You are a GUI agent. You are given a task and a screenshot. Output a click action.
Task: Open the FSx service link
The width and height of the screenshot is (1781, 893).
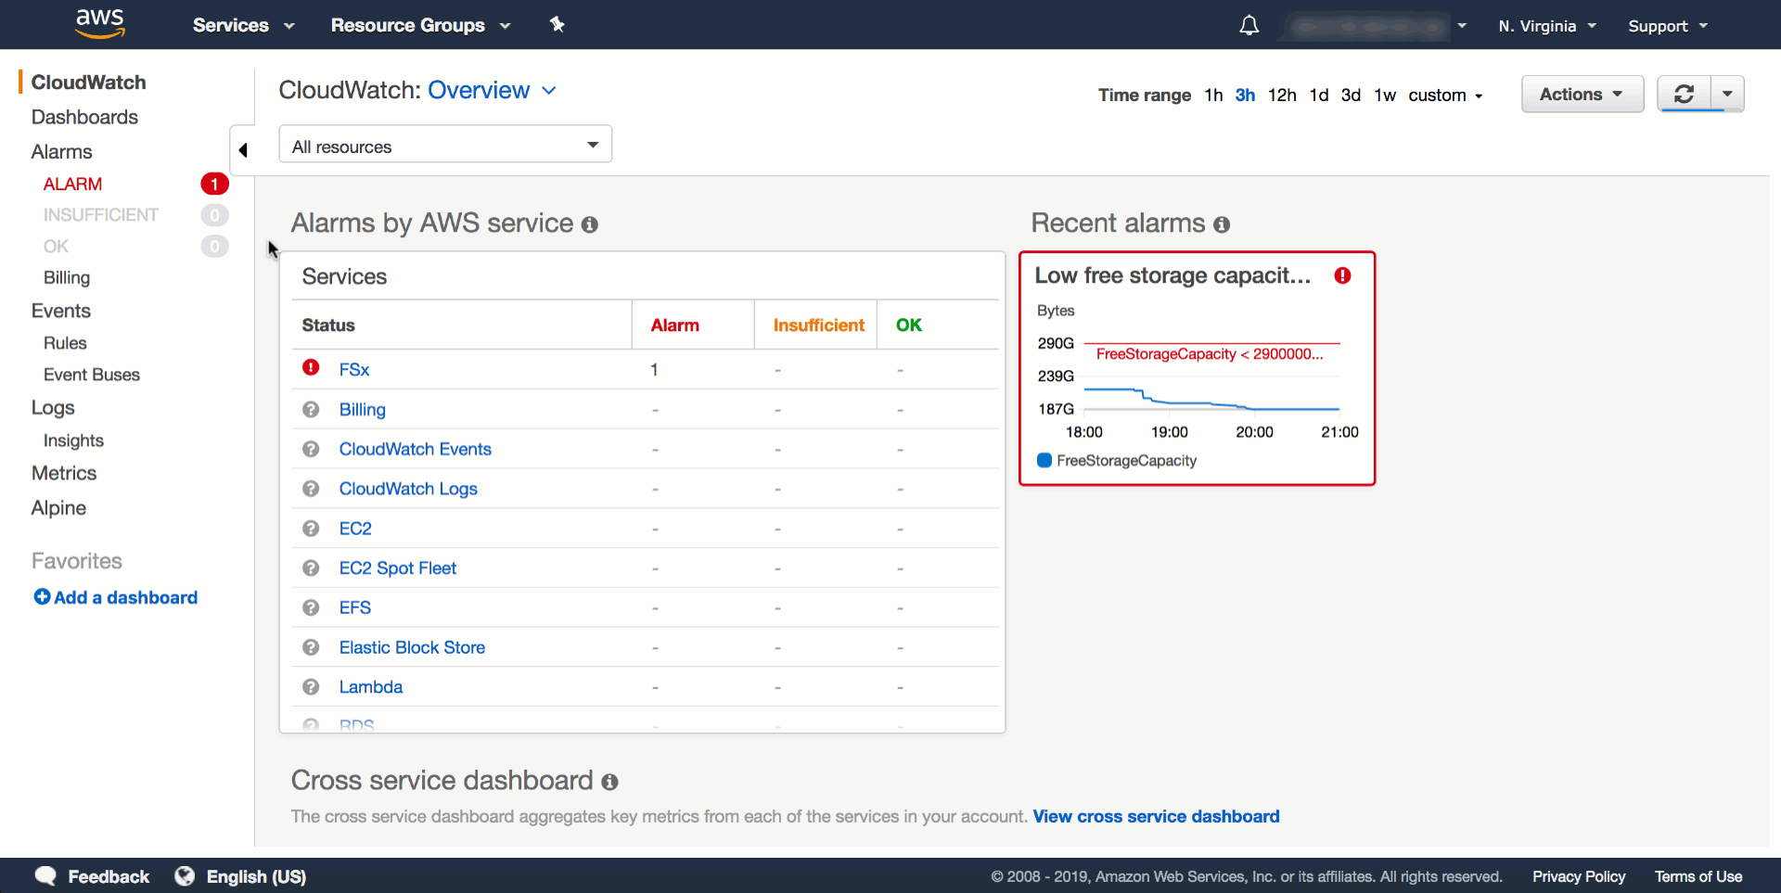(x=354, y=370)
